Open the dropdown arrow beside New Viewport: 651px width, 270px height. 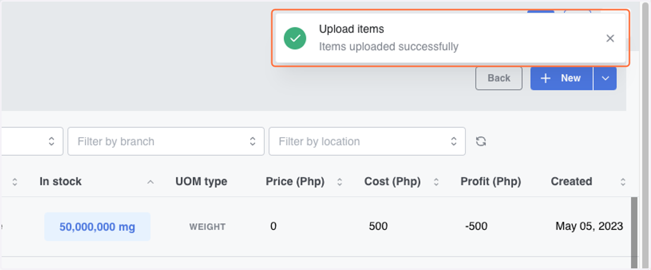click(x=605, y=78)
